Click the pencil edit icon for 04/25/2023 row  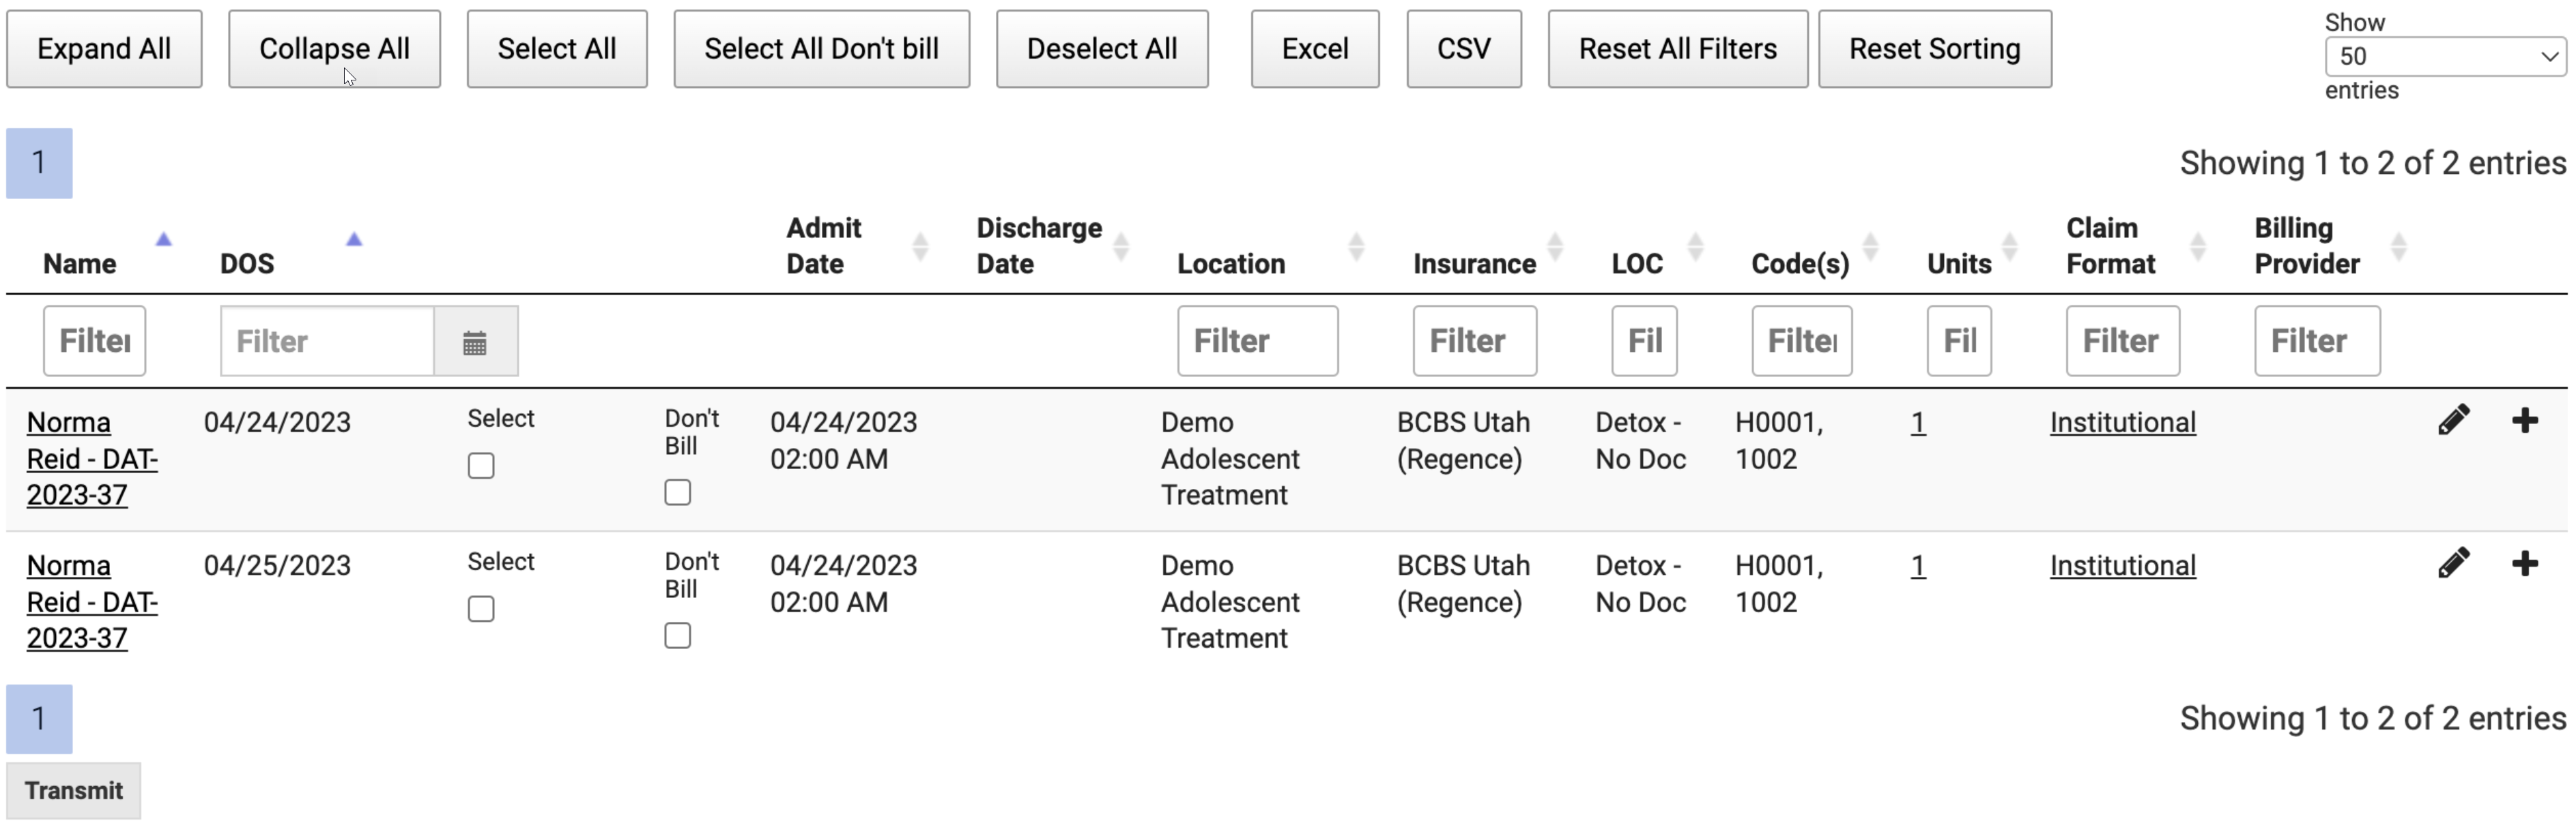click(2453, 563)
